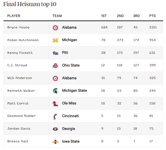166x150 pixels.
Task: Click the Ohio State team name
Action: click(x=71, y=65)
